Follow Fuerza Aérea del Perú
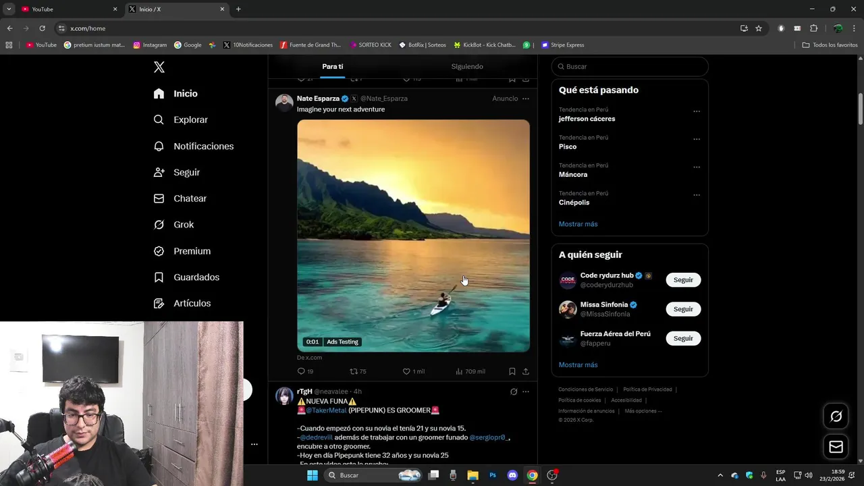This screenshot has width=864, height=486. click(x=683, y=338)
